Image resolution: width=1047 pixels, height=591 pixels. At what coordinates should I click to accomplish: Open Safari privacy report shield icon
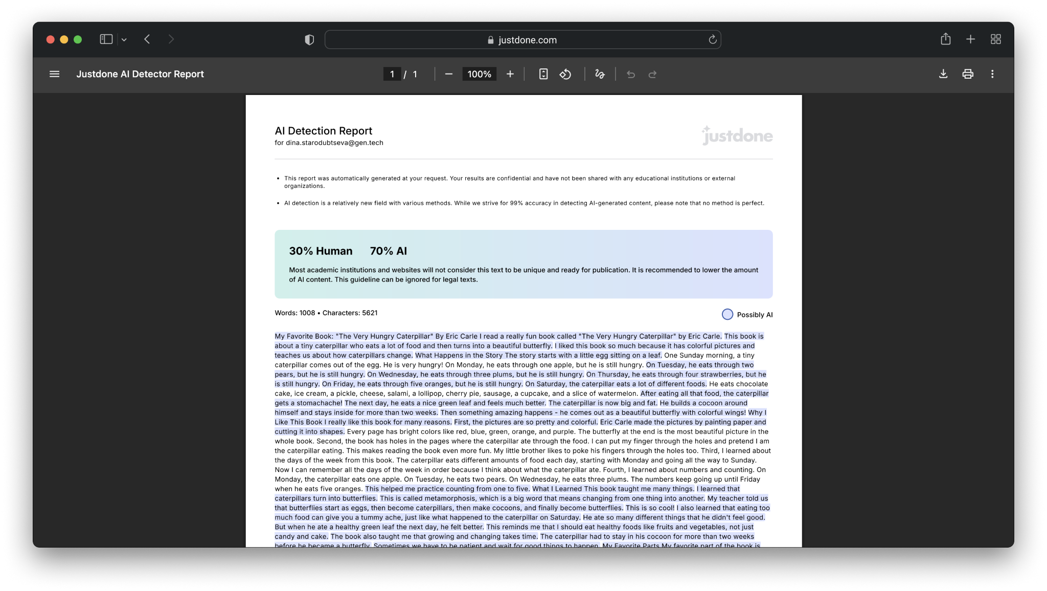[309, 40]
